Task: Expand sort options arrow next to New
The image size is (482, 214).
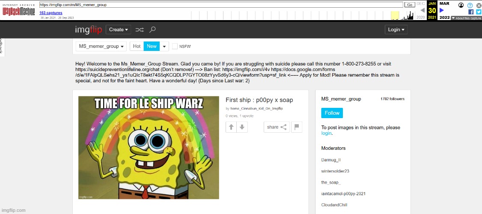Action: click(x=164, y=46)
